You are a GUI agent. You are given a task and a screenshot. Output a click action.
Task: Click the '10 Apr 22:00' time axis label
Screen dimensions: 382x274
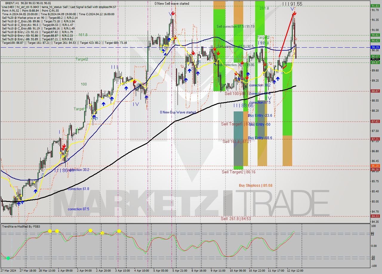(257, 270)
